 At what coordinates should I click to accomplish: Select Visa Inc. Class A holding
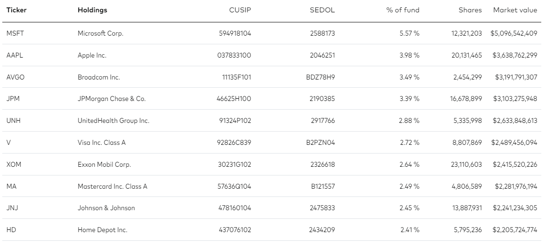[x=101, y=143]
